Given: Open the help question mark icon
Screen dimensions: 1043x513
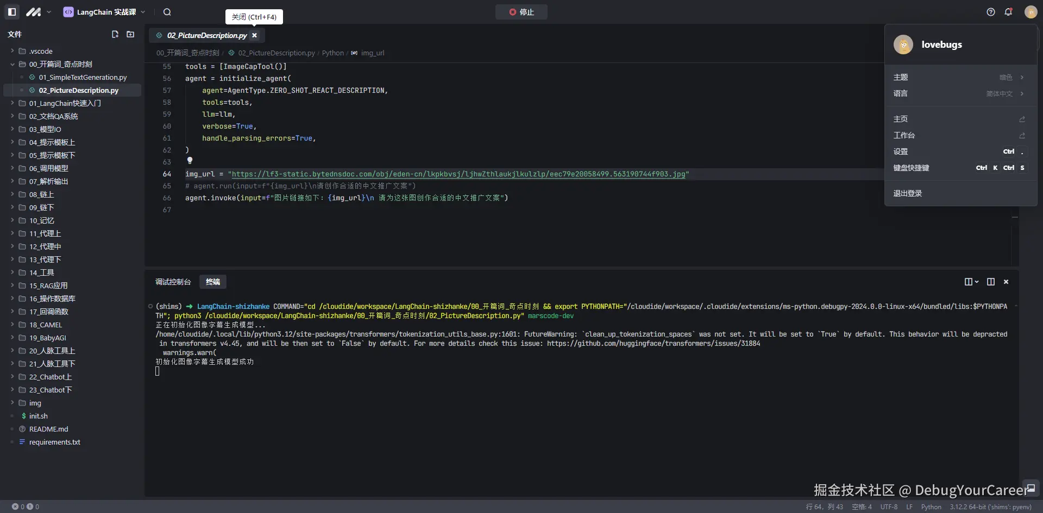Looking at the screenshot, I should tap(991, 12).
